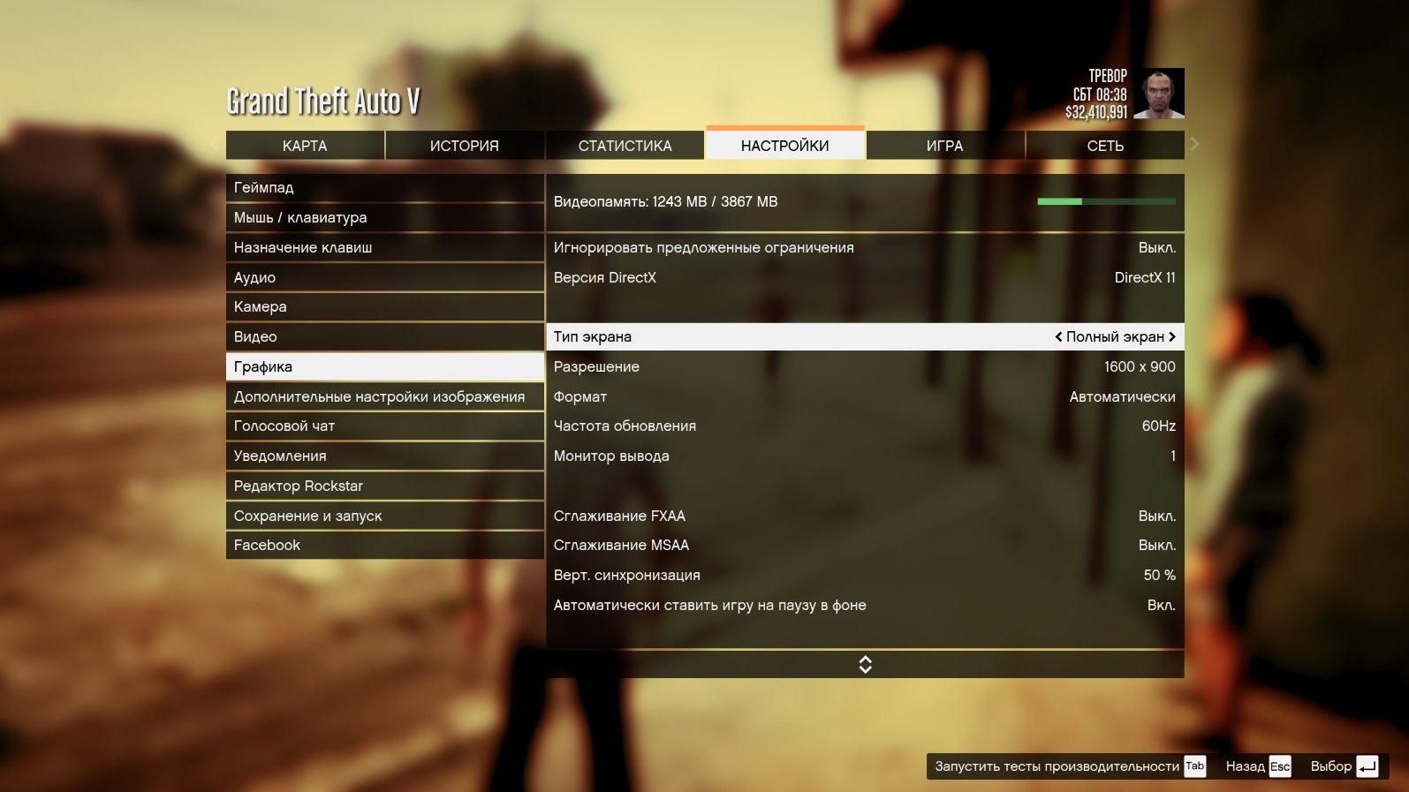Screen dimensions: 1409x792
Task: Open Мышь / клавиатура settings
Action: (384, 217)
